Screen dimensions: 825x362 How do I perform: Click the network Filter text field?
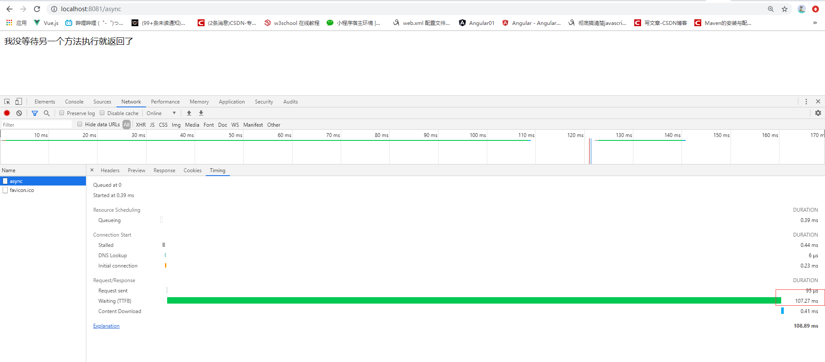click(36, 125)
